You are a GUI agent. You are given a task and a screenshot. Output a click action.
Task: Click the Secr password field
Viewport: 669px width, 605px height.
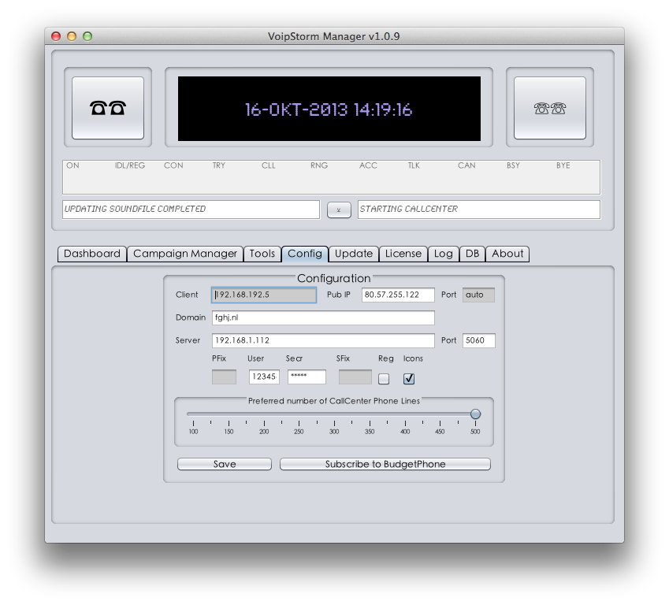[307, 377]
